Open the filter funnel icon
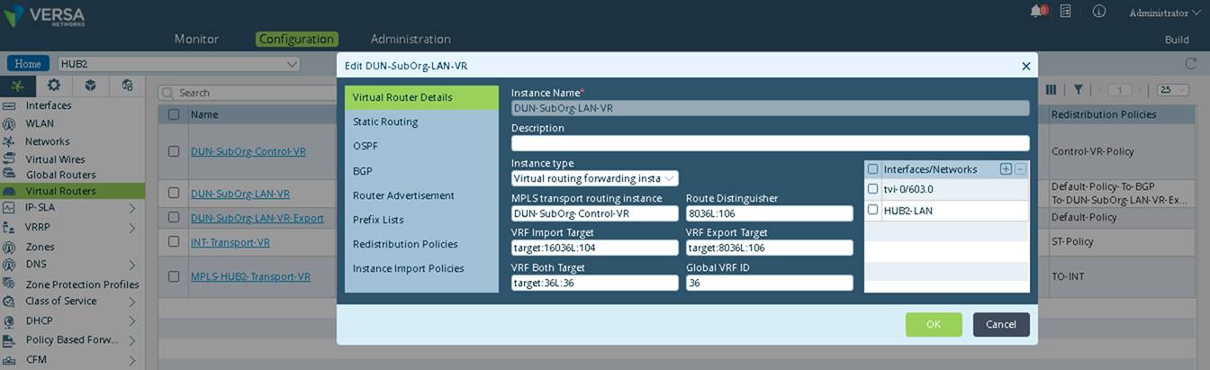1210x370 pixels. point(1078,90)
